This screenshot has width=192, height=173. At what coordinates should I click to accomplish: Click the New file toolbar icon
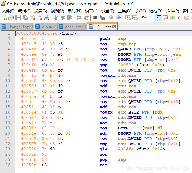[4, 18]
